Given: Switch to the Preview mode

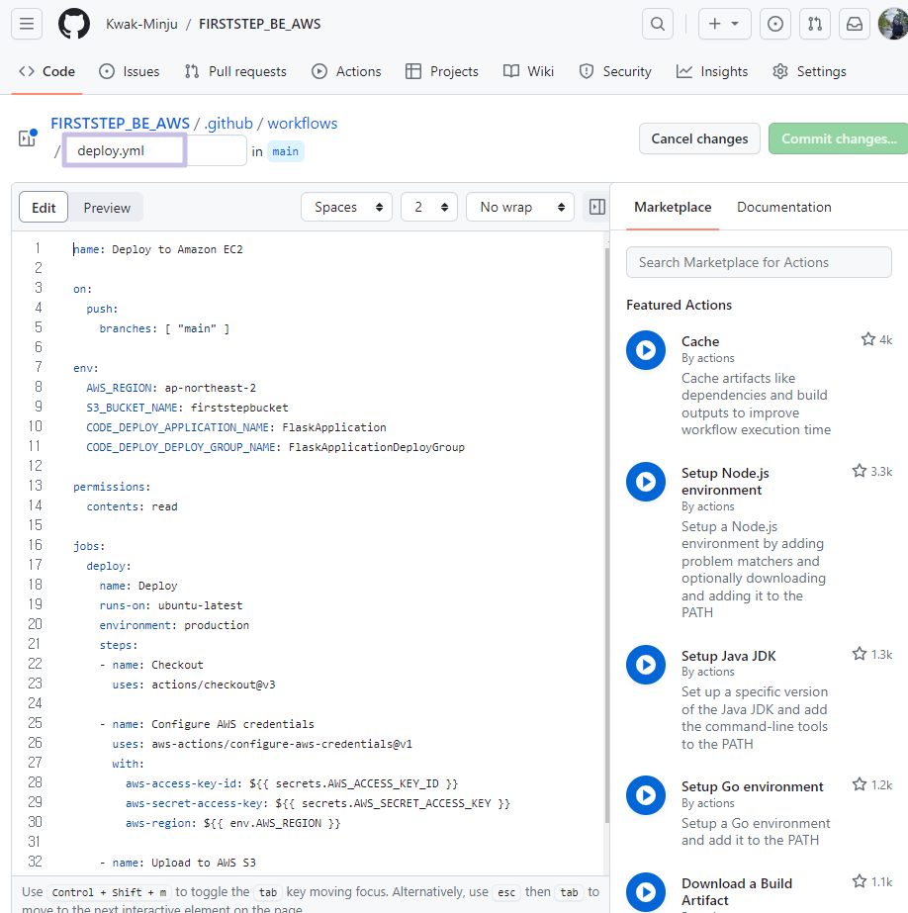Looking at the screenshot, I should coord(107,208).
